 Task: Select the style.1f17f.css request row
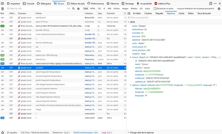tap(63, 22)
